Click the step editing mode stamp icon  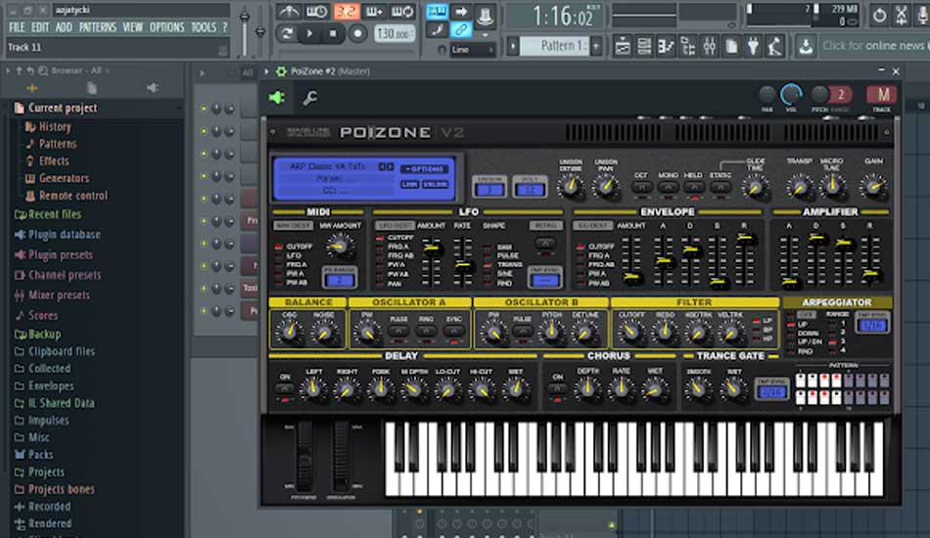point(485,15)
